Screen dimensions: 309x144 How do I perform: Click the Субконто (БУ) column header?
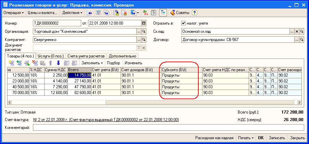click(x=182, y=70)
